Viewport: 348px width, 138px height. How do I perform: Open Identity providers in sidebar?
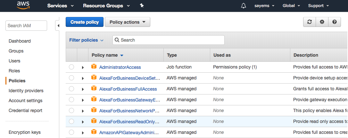tap(26, 91)
